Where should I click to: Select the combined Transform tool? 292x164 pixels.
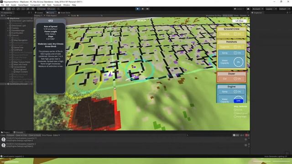(28, 9)
